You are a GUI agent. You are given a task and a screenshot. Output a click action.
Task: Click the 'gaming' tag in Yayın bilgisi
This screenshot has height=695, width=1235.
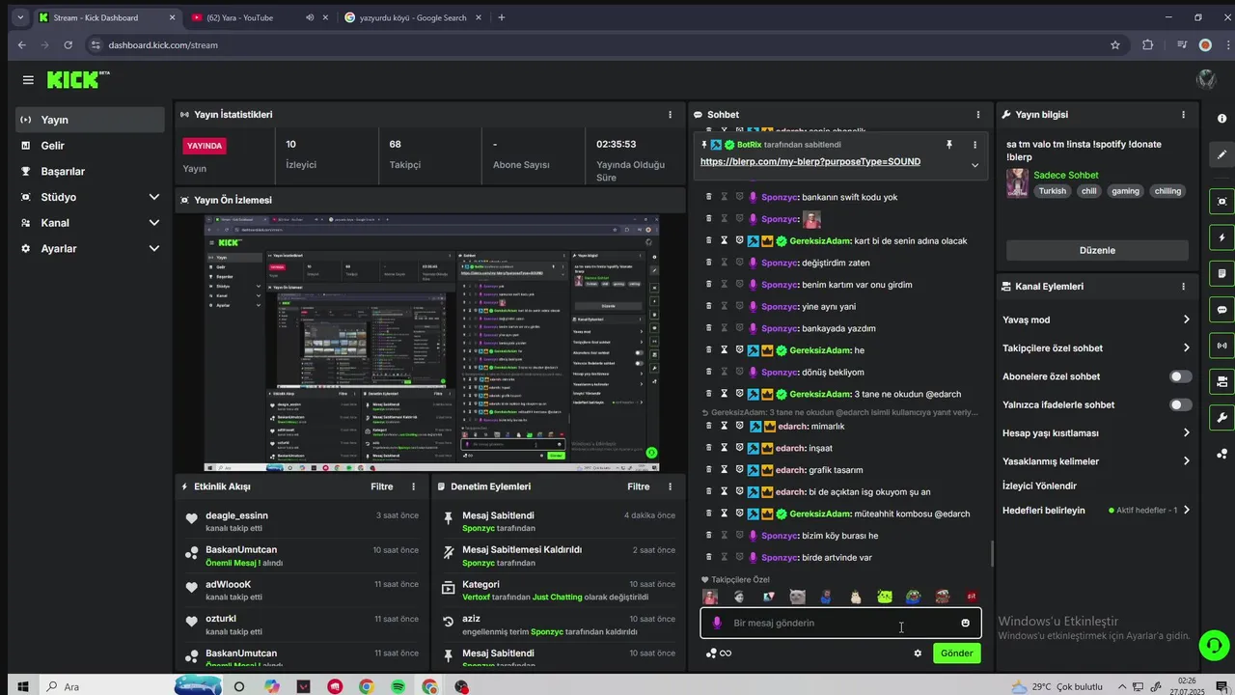pos(1125,191)
